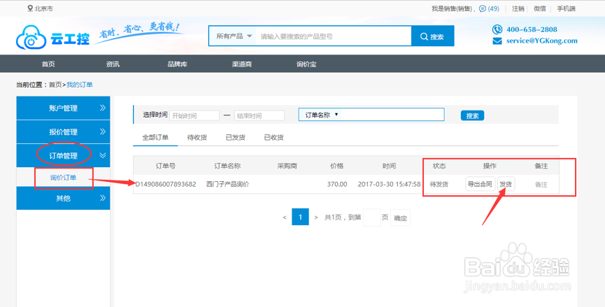This screenshot has height=307, width=605.
Task: Expand the 报价管理 sidebar section
Action: pos(63,132)
